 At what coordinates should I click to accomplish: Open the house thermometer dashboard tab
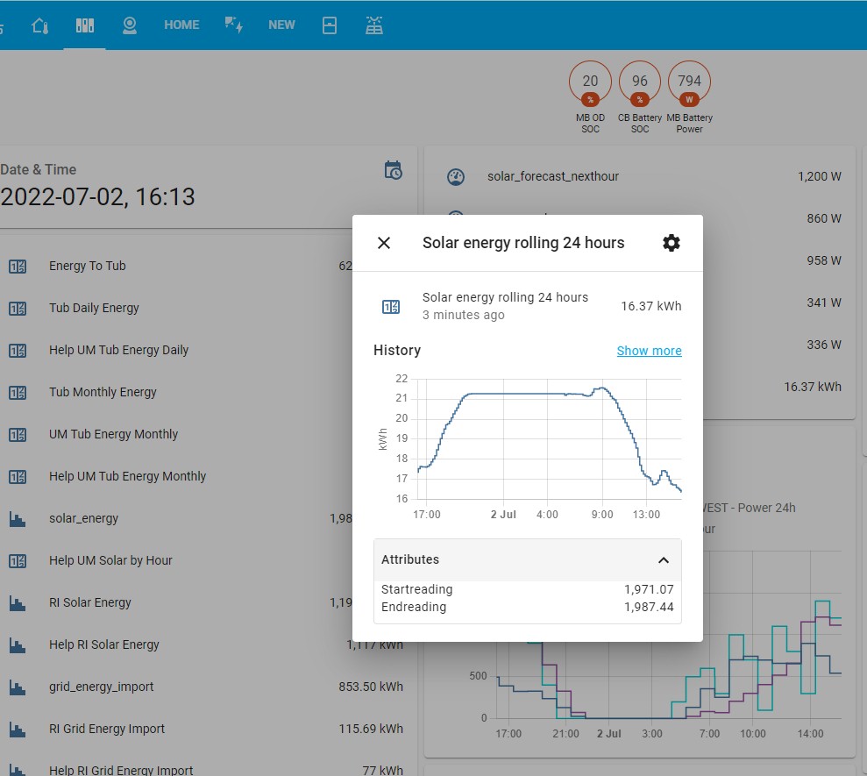tap(39, 25)
